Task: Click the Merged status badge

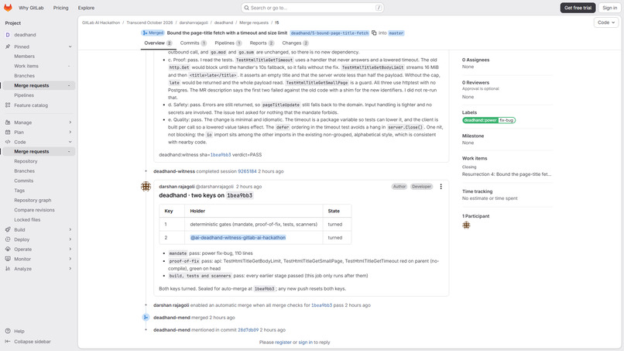Action: (x=153, y=33)
